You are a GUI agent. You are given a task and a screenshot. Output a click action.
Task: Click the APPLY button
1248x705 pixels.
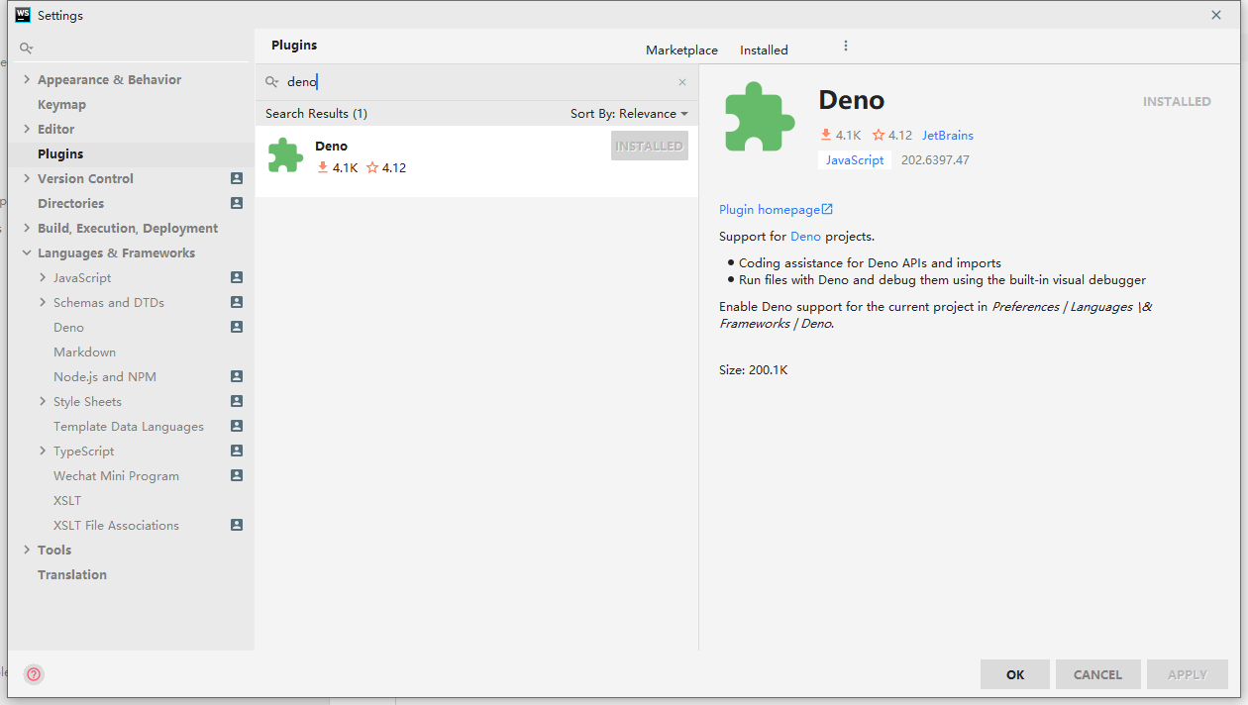pos(1188,674)
